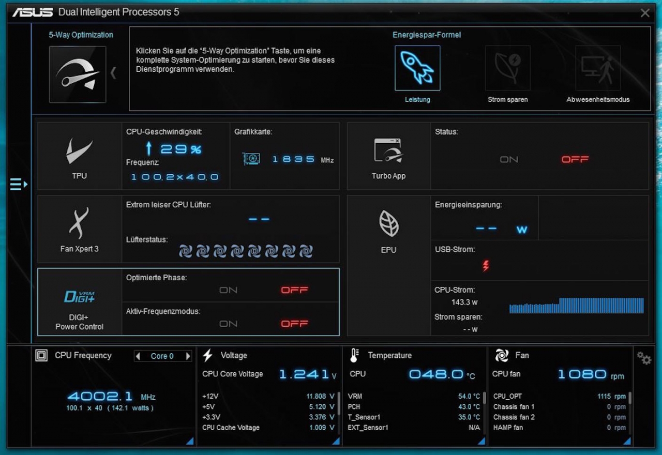
Task: Select previous core with left arrow
Action: [138, 356]
